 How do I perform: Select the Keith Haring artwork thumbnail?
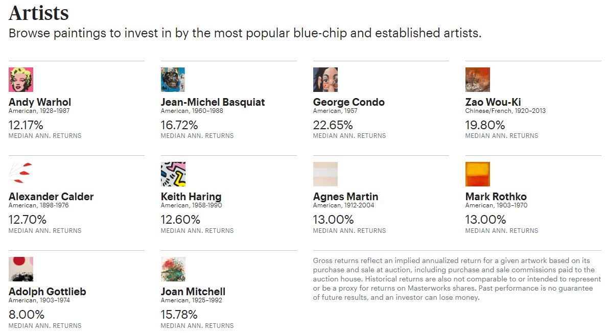tap(173, 174)
